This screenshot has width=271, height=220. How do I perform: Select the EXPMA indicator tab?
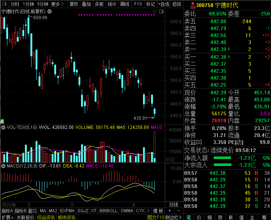pyautogui.click(x=67, y=211)
